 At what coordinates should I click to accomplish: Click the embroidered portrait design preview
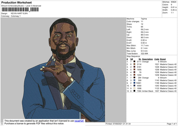[63, 70]
